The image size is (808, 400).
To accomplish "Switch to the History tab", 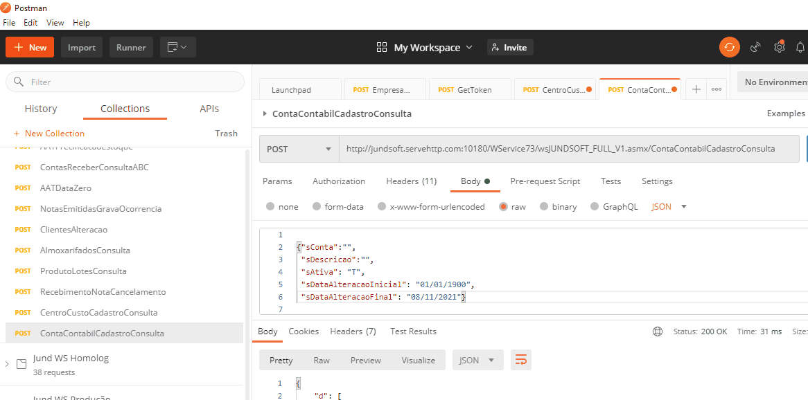I will (41, 109).
